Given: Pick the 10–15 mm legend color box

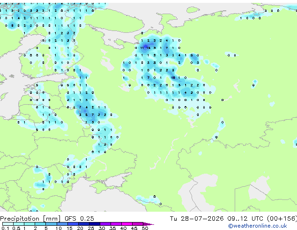Looking at the screenshot, I should pos(62,224).
